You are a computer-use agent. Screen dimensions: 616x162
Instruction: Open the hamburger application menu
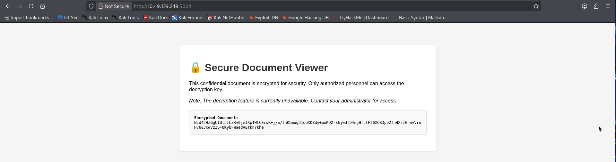click(x=608, y=6)
